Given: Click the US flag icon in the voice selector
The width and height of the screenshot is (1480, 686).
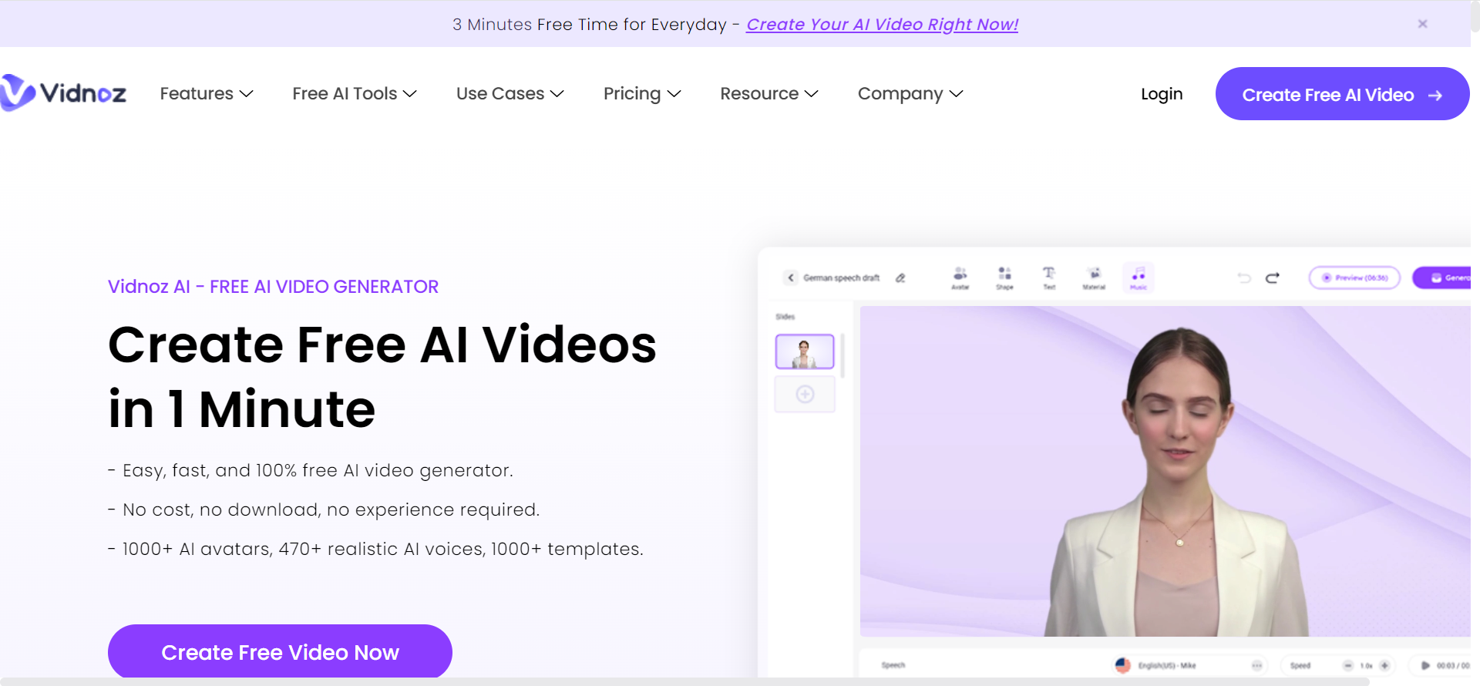Looking at the screenshot, I should click(x=1122, y=665).
